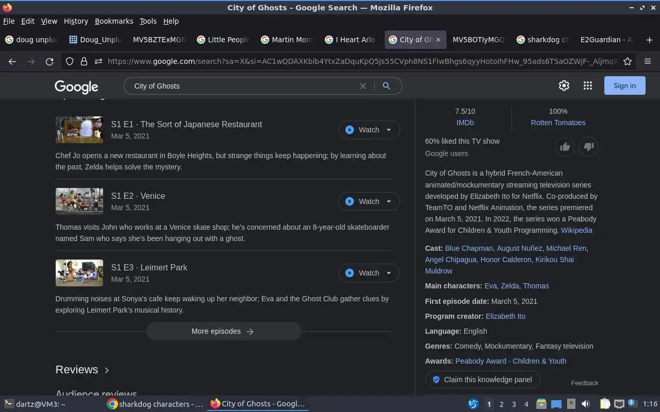Open the IMDb rating link
Screen dimensions: 660x412
(x=465, y=123)
